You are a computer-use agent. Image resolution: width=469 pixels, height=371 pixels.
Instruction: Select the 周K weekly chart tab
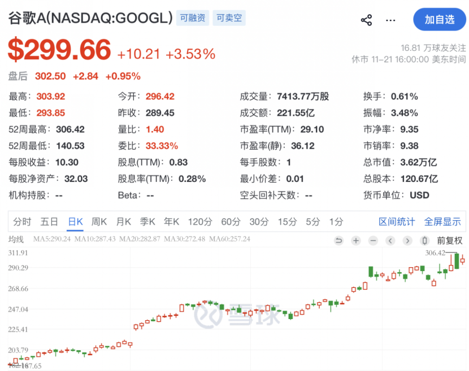(99, 222)
